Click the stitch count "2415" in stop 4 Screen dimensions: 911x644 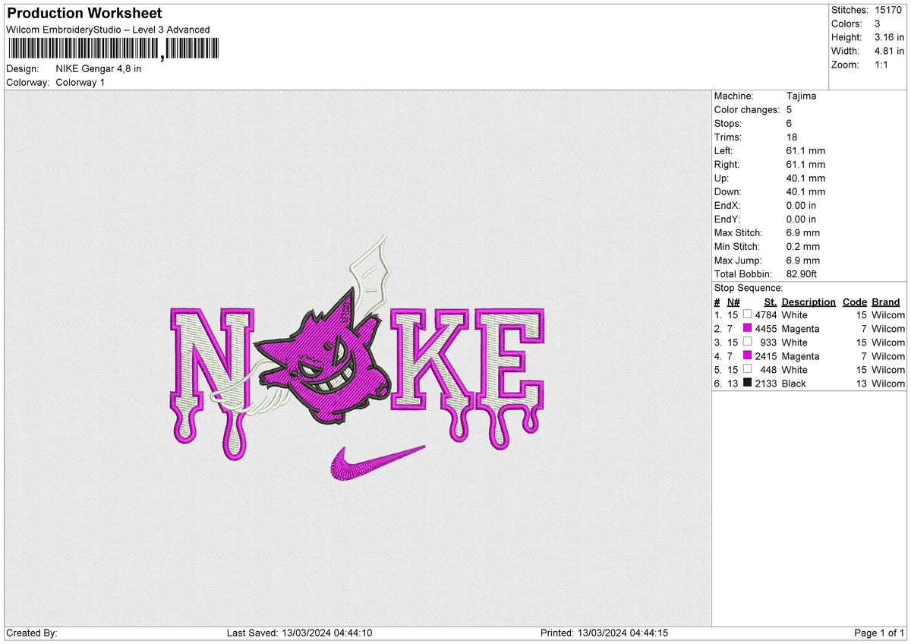point(766,356)
